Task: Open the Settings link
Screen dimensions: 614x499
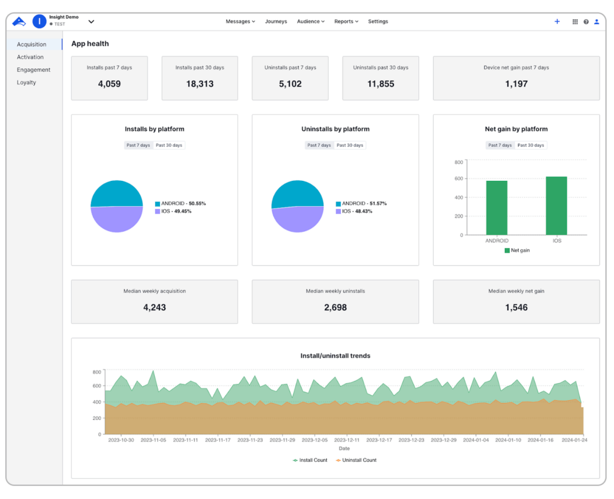Action: point(378,22)
